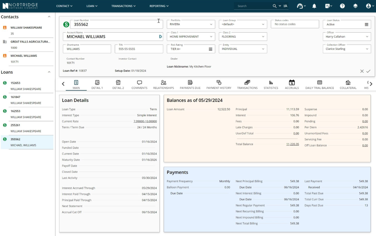Expand the Entity dropdown
Image resolution: width=376 pixels, height=236 pixels.
click(263, 49)
